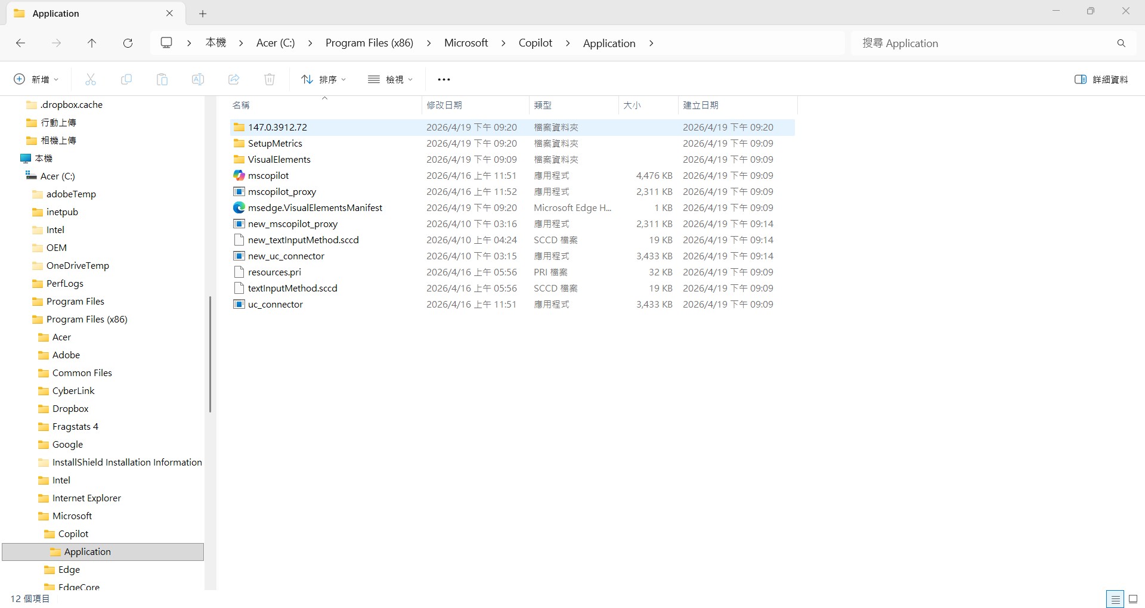Click the Share icon in toolbar
The image size is (1145, 608).
coord(234,79)
